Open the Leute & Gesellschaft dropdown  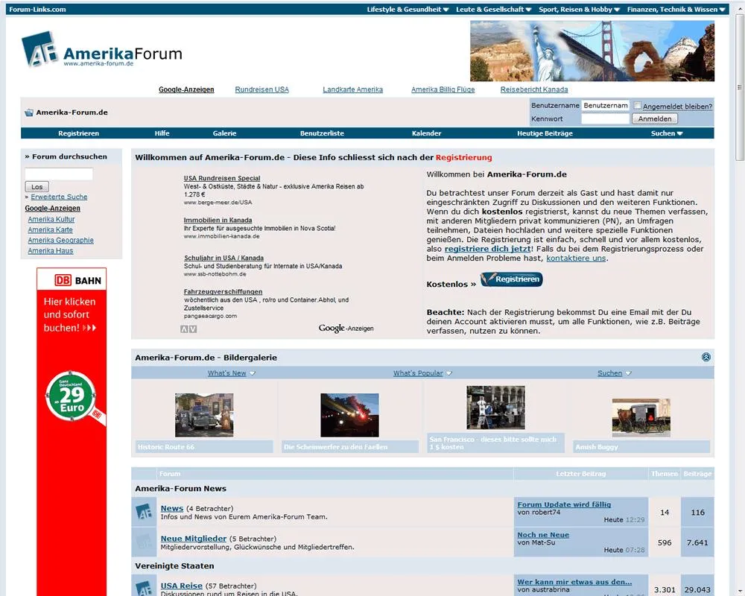pyautogui.click(x=494, y=10)
